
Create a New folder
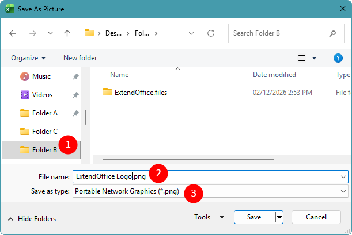point(80,58)
